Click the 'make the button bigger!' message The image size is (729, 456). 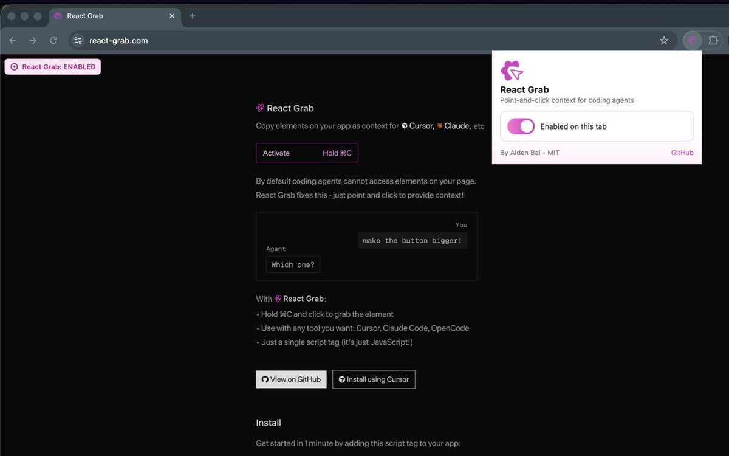point(412,241)
